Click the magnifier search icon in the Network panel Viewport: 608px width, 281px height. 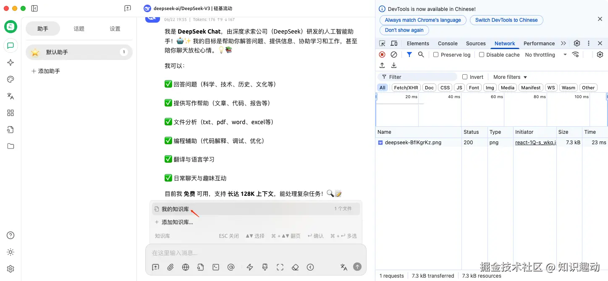[421, 55]
